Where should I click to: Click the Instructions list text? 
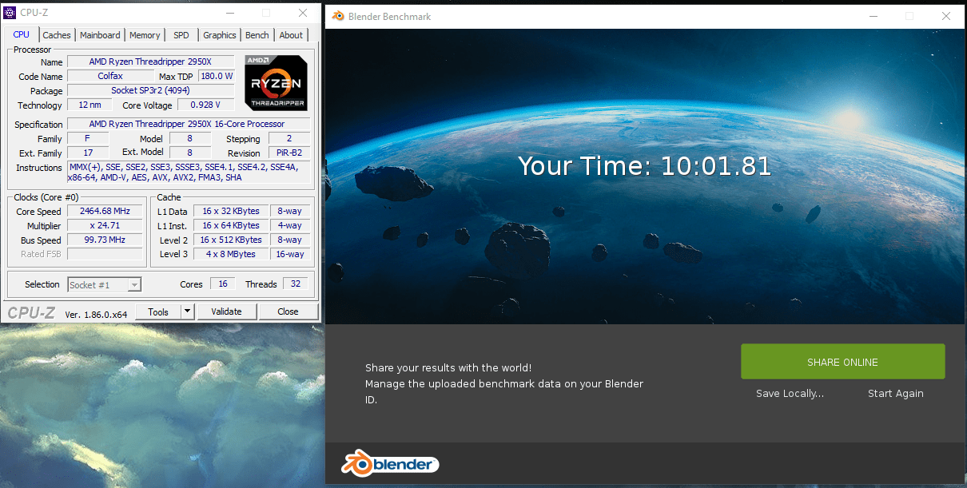[x=188, y=173]
